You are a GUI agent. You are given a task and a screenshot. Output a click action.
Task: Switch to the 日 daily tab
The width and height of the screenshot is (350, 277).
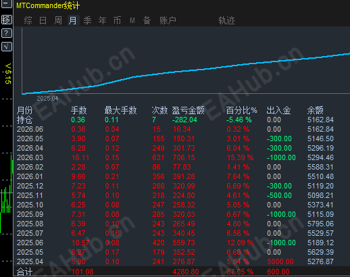(x=43, y=20)
